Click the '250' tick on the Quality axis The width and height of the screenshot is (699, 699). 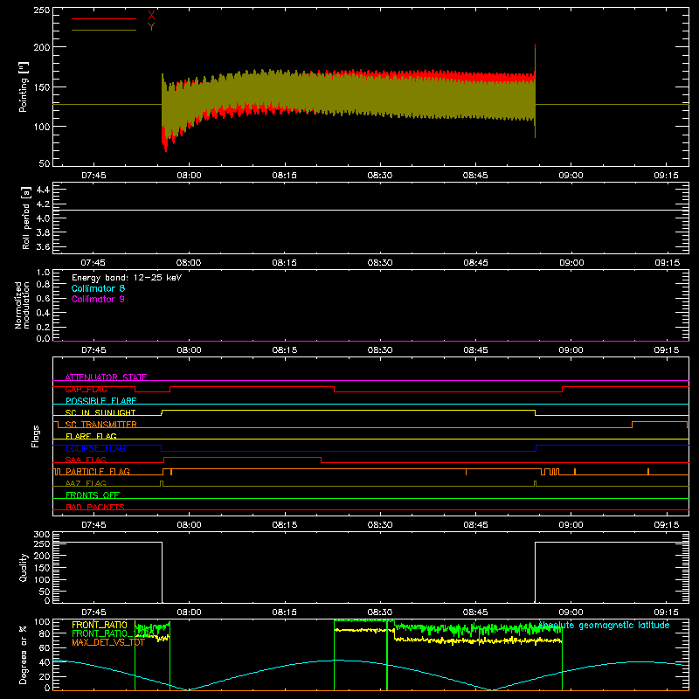(42, 543)
